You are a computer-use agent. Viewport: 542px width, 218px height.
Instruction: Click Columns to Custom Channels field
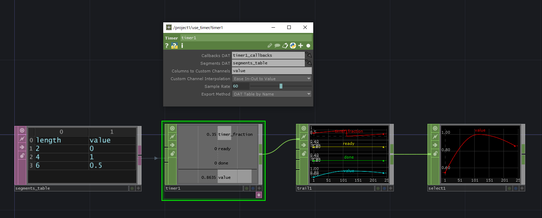272,71
